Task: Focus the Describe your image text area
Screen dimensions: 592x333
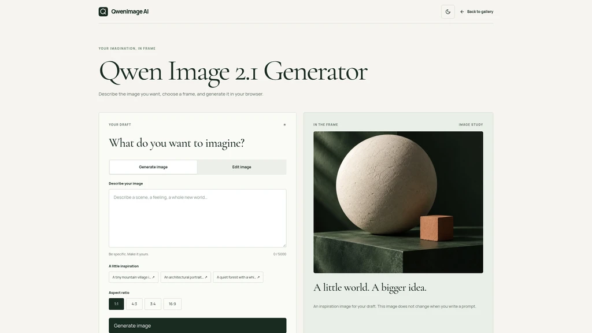Action: tap(198, 218)
